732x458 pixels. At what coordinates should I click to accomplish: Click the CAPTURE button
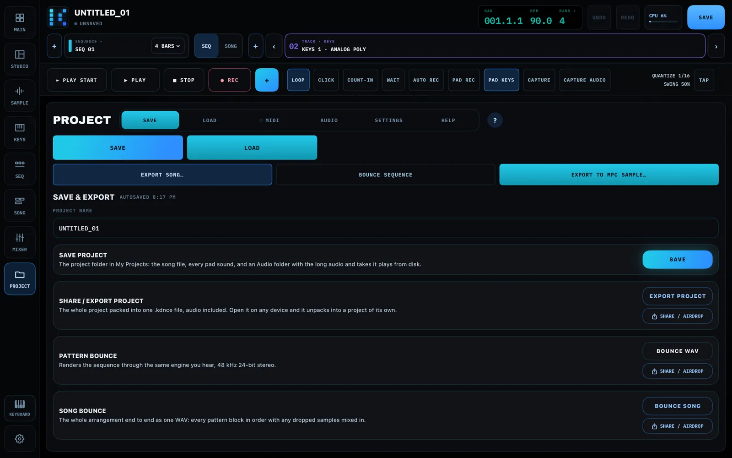click(x=539, y=80)
